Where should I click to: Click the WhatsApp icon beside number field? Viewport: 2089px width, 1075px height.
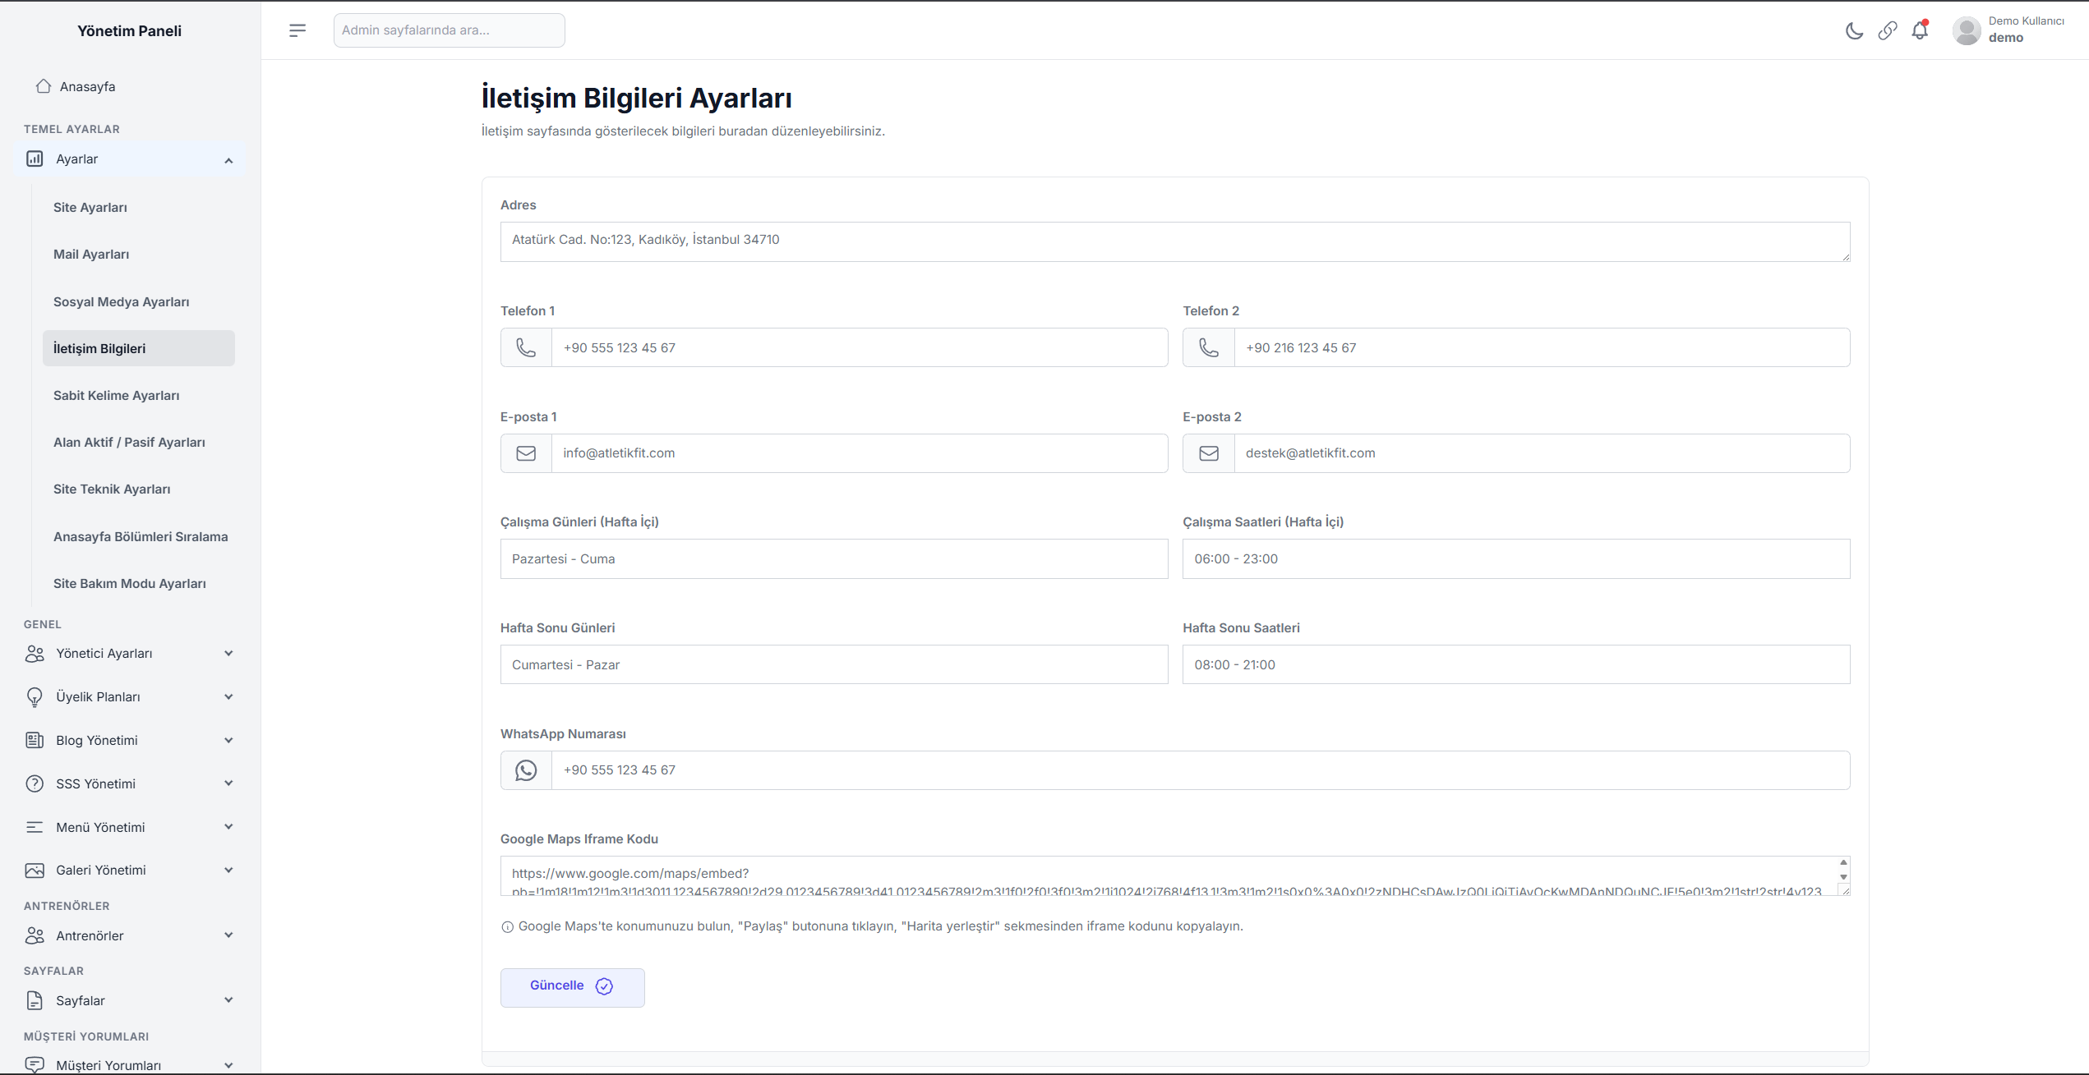(x=526, y=770)
